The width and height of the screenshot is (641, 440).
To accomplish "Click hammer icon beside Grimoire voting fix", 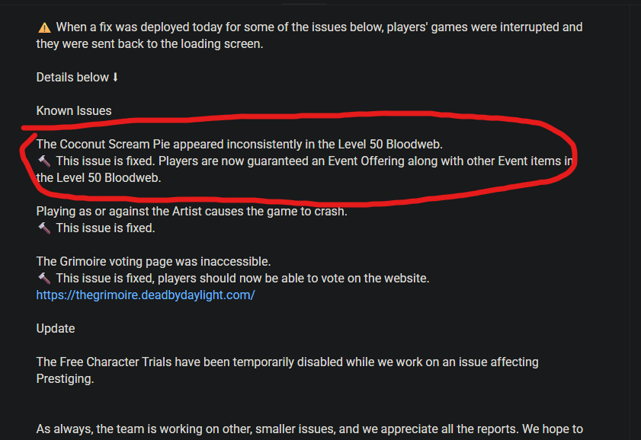I will click(x=44, y=279).
